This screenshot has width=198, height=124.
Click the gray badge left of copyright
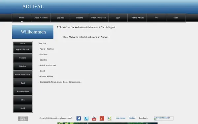click(23, 118)
